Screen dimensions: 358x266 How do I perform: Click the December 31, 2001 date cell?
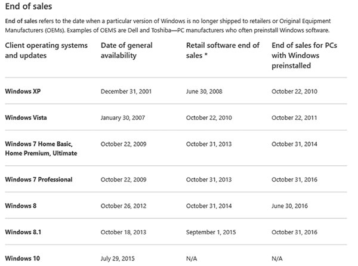point(127,92)
